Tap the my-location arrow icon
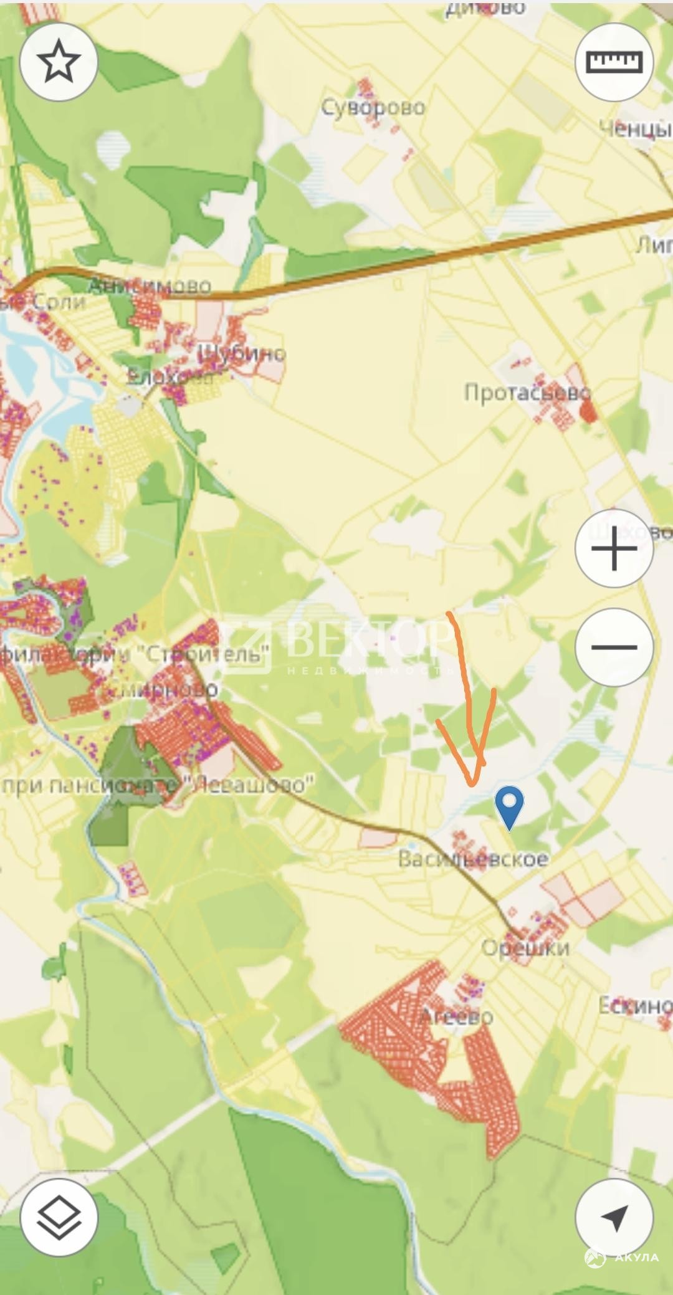 click(614, 1216)
